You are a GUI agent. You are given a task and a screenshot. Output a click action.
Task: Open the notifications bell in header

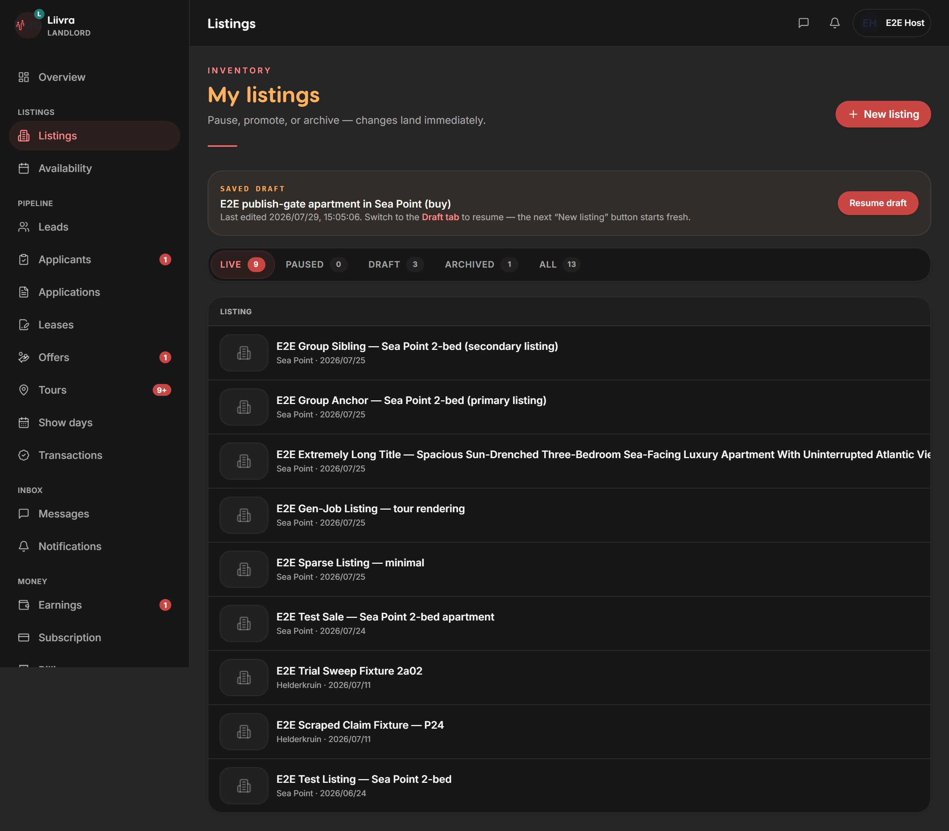[834, 23]
